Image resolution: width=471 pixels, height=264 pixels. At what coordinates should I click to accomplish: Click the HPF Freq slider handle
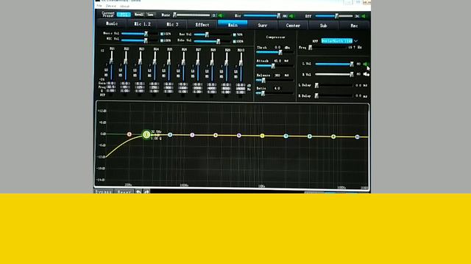pos(311,48)
